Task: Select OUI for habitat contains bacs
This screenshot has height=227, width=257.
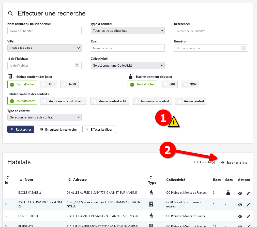Action: pos(49,84)
